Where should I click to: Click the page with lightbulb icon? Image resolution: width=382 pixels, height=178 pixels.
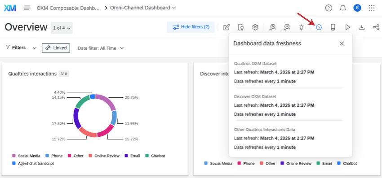[241, 27]
